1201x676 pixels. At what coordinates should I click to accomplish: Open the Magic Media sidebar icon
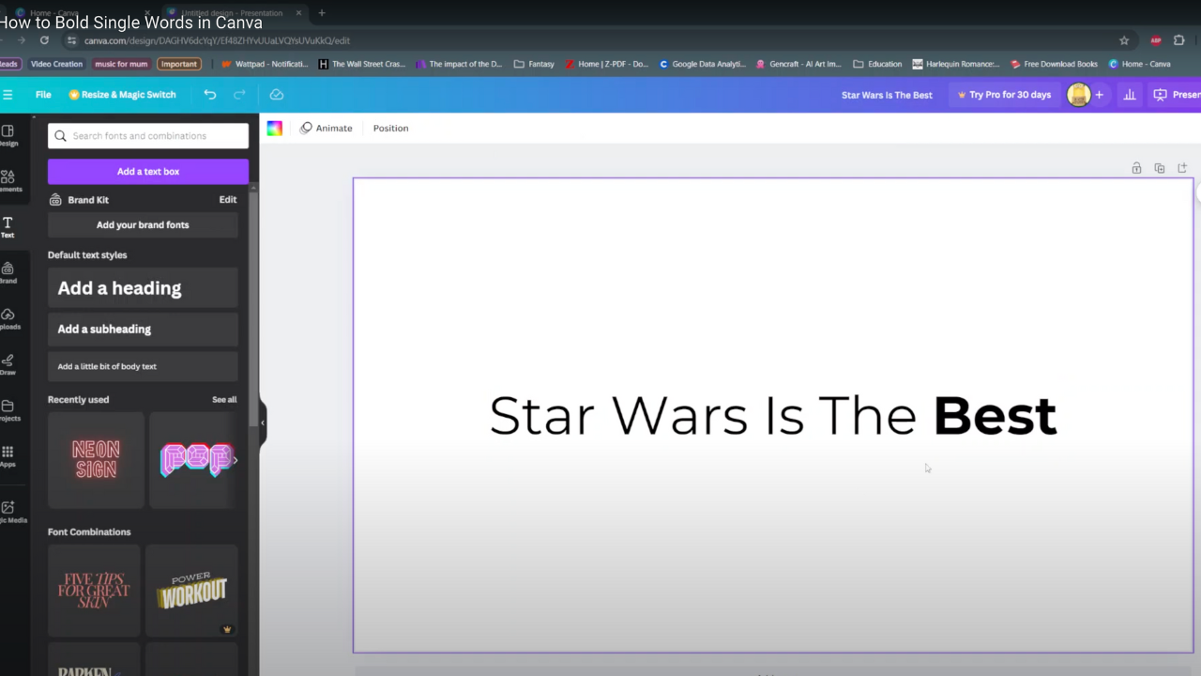pos(9,512)
